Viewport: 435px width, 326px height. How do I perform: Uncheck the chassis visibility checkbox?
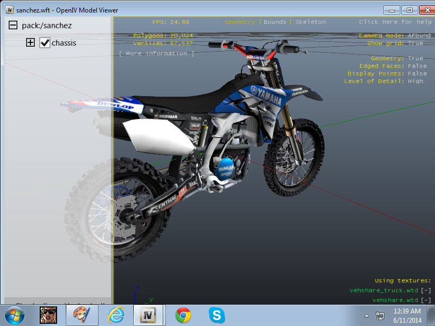point(45,43)
